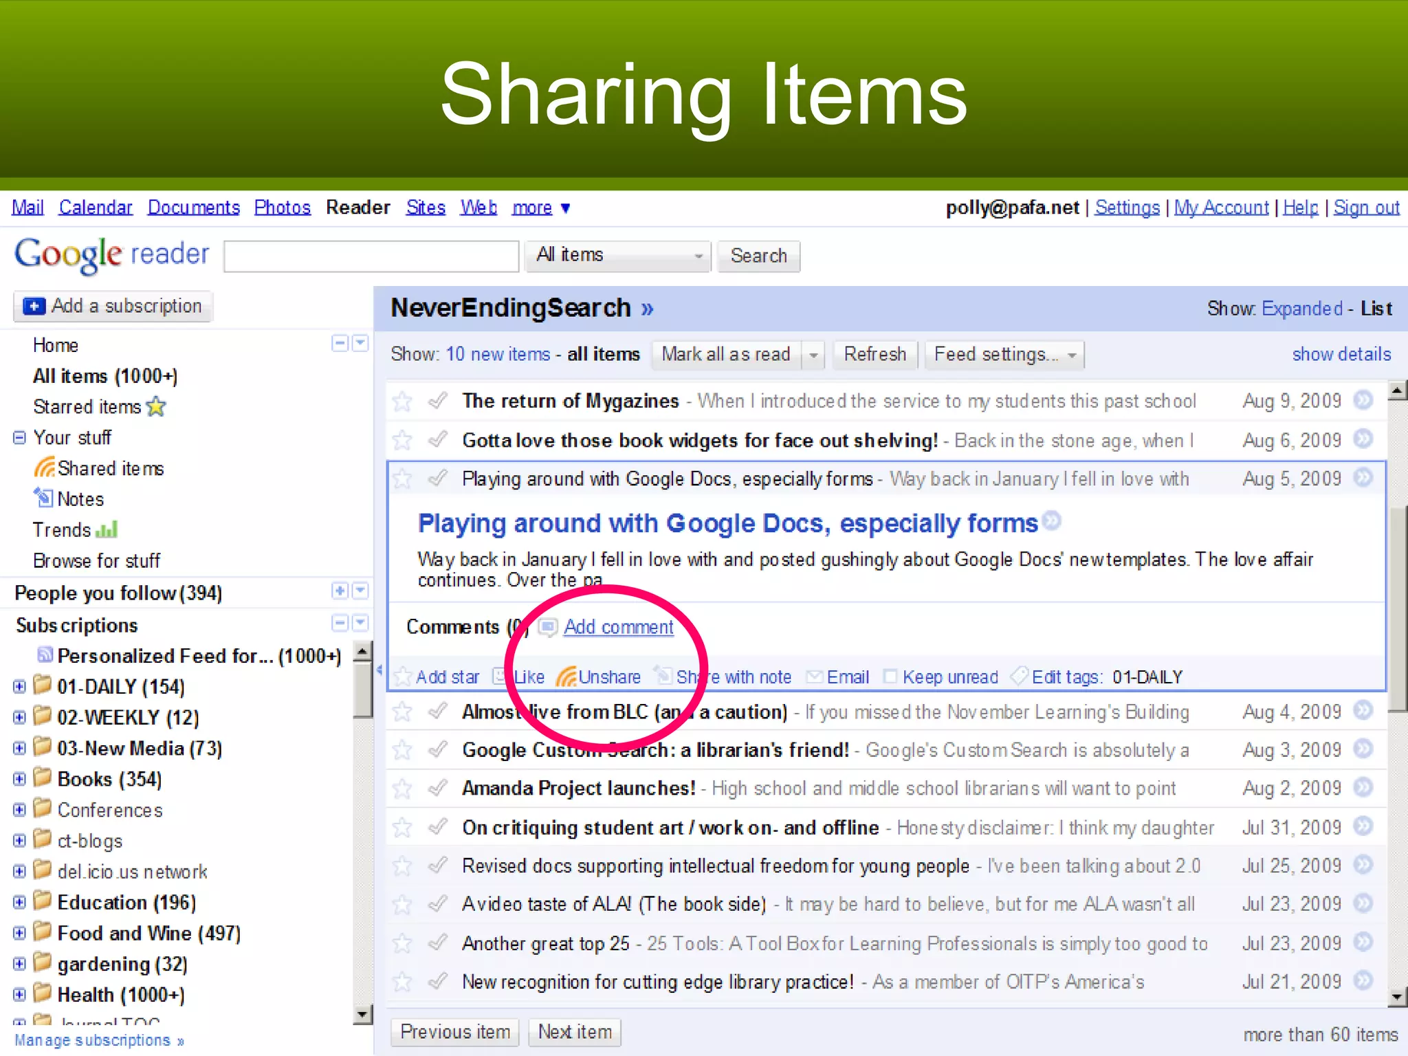Click the Unshare feed icon
Image resolution: width=1408 pixels, height=1056 pixels.
pyautogui.click(x=566, y=677)
